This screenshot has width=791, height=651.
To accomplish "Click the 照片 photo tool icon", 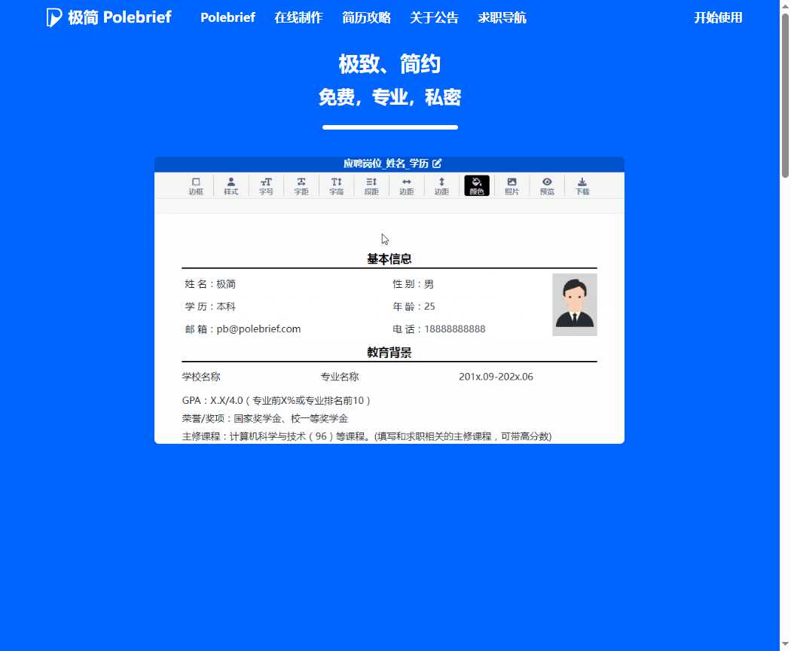I will 512,185.
